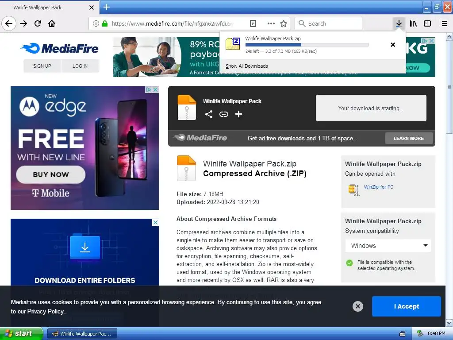
Task: Click the SIGN UP button
Action: point(42,66)
